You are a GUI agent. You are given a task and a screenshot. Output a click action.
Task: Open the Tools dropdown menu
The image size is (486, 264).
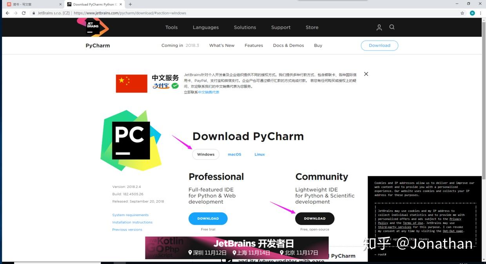pos(171,27)
